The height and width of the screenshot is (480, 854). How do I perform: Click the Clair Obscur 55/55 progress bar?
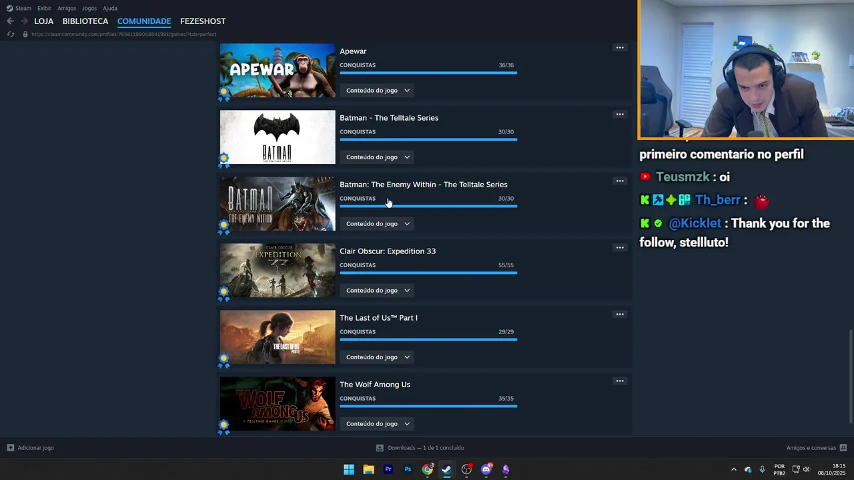(x=428, y=273)
